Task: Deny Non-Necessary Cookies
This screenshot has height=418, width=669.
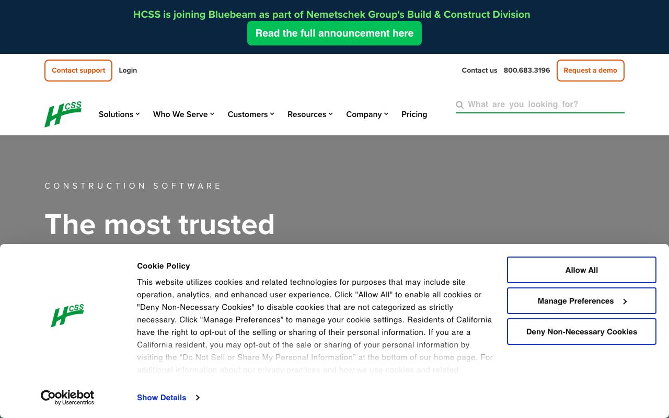Action: (582, 332)
